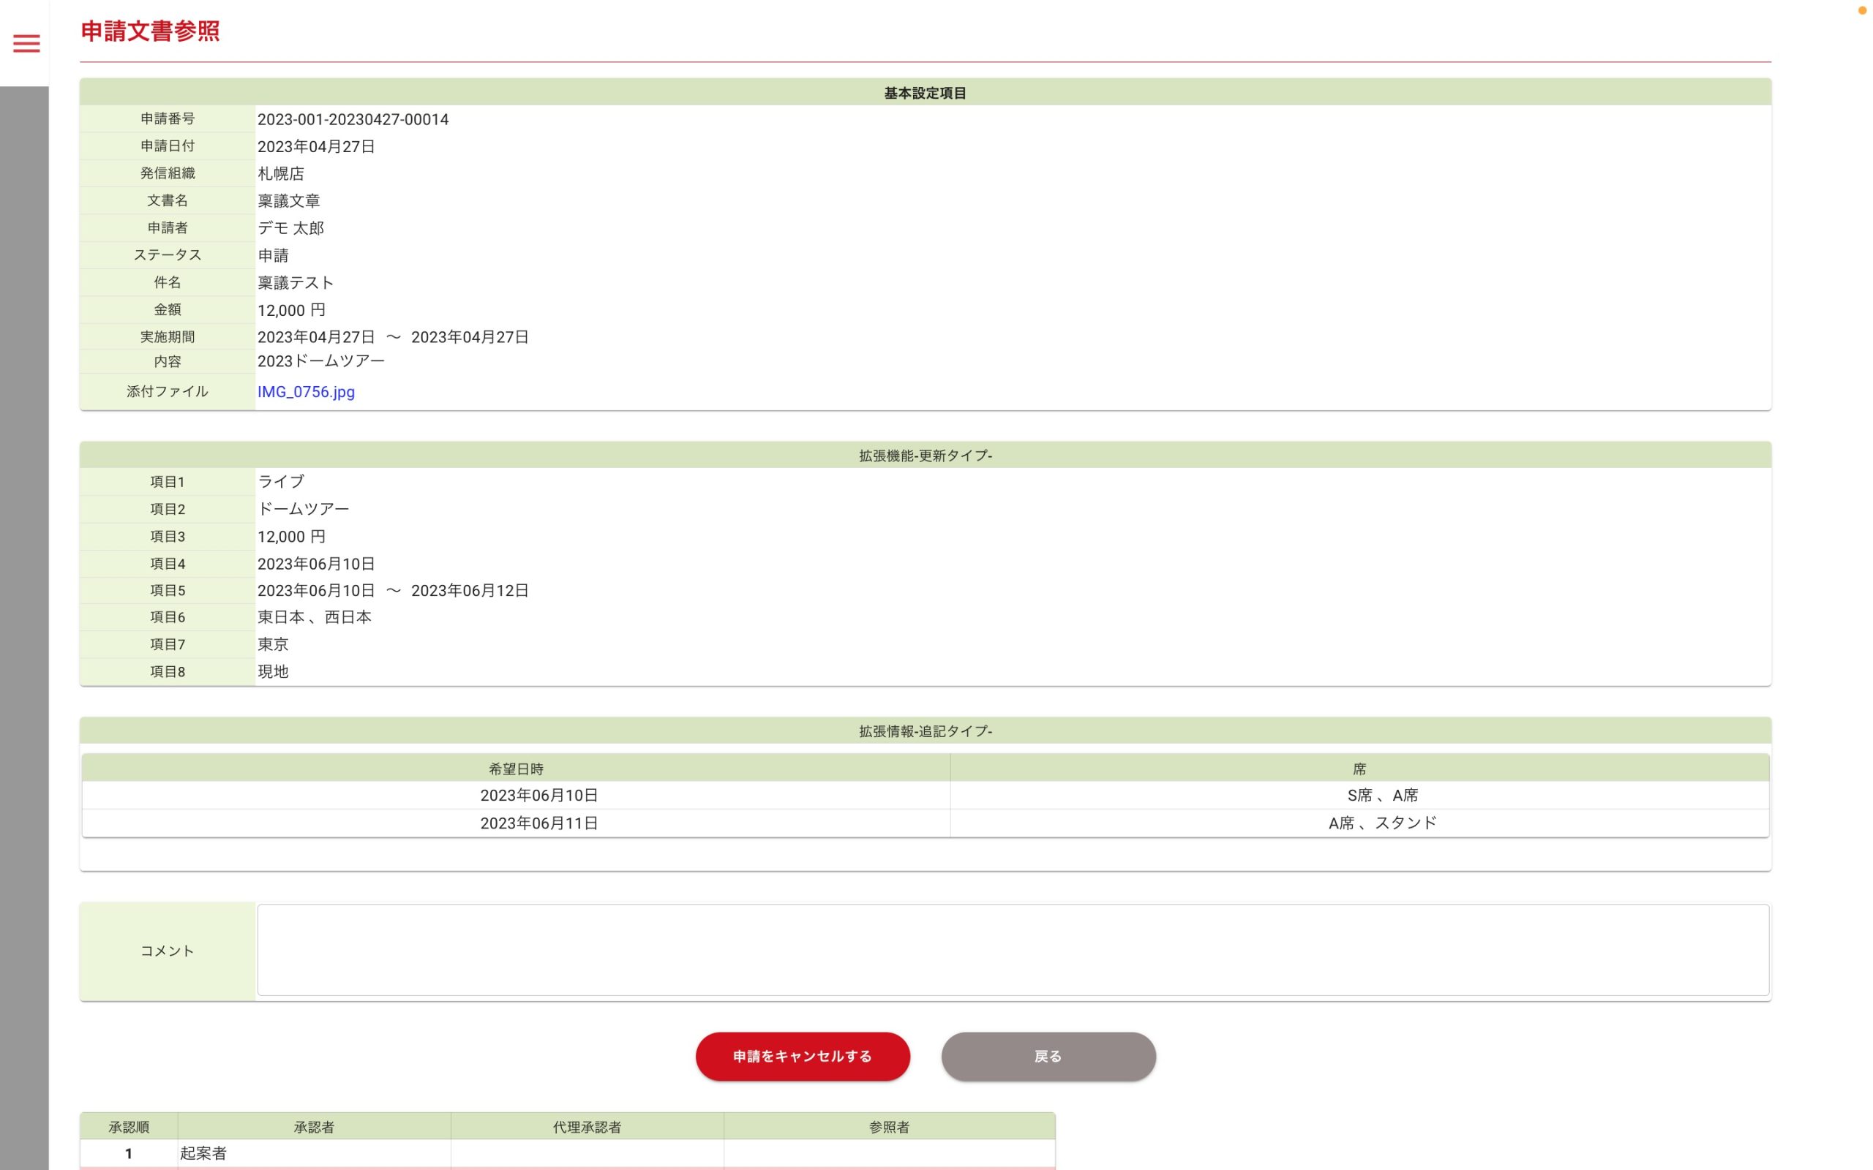The width and height of the screenshot is (1873, 1170).
Task: Click the 参照者 column header
Action: 888,1127
